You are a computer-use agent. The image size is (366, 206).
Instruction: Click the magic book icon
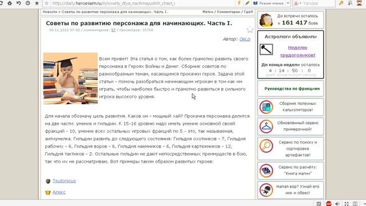pyautogui.click(x=266, y=171)
